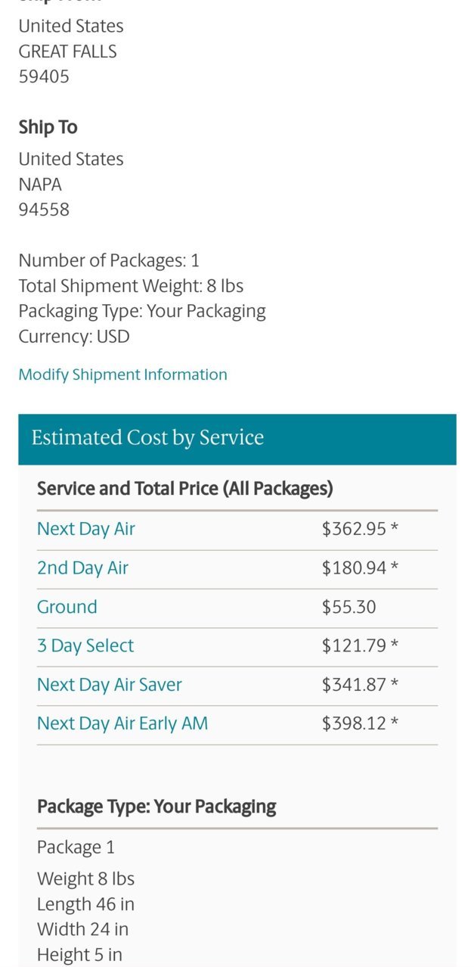
Task: Click the Total Shipment Weight line
Action: tap(131, 286)
